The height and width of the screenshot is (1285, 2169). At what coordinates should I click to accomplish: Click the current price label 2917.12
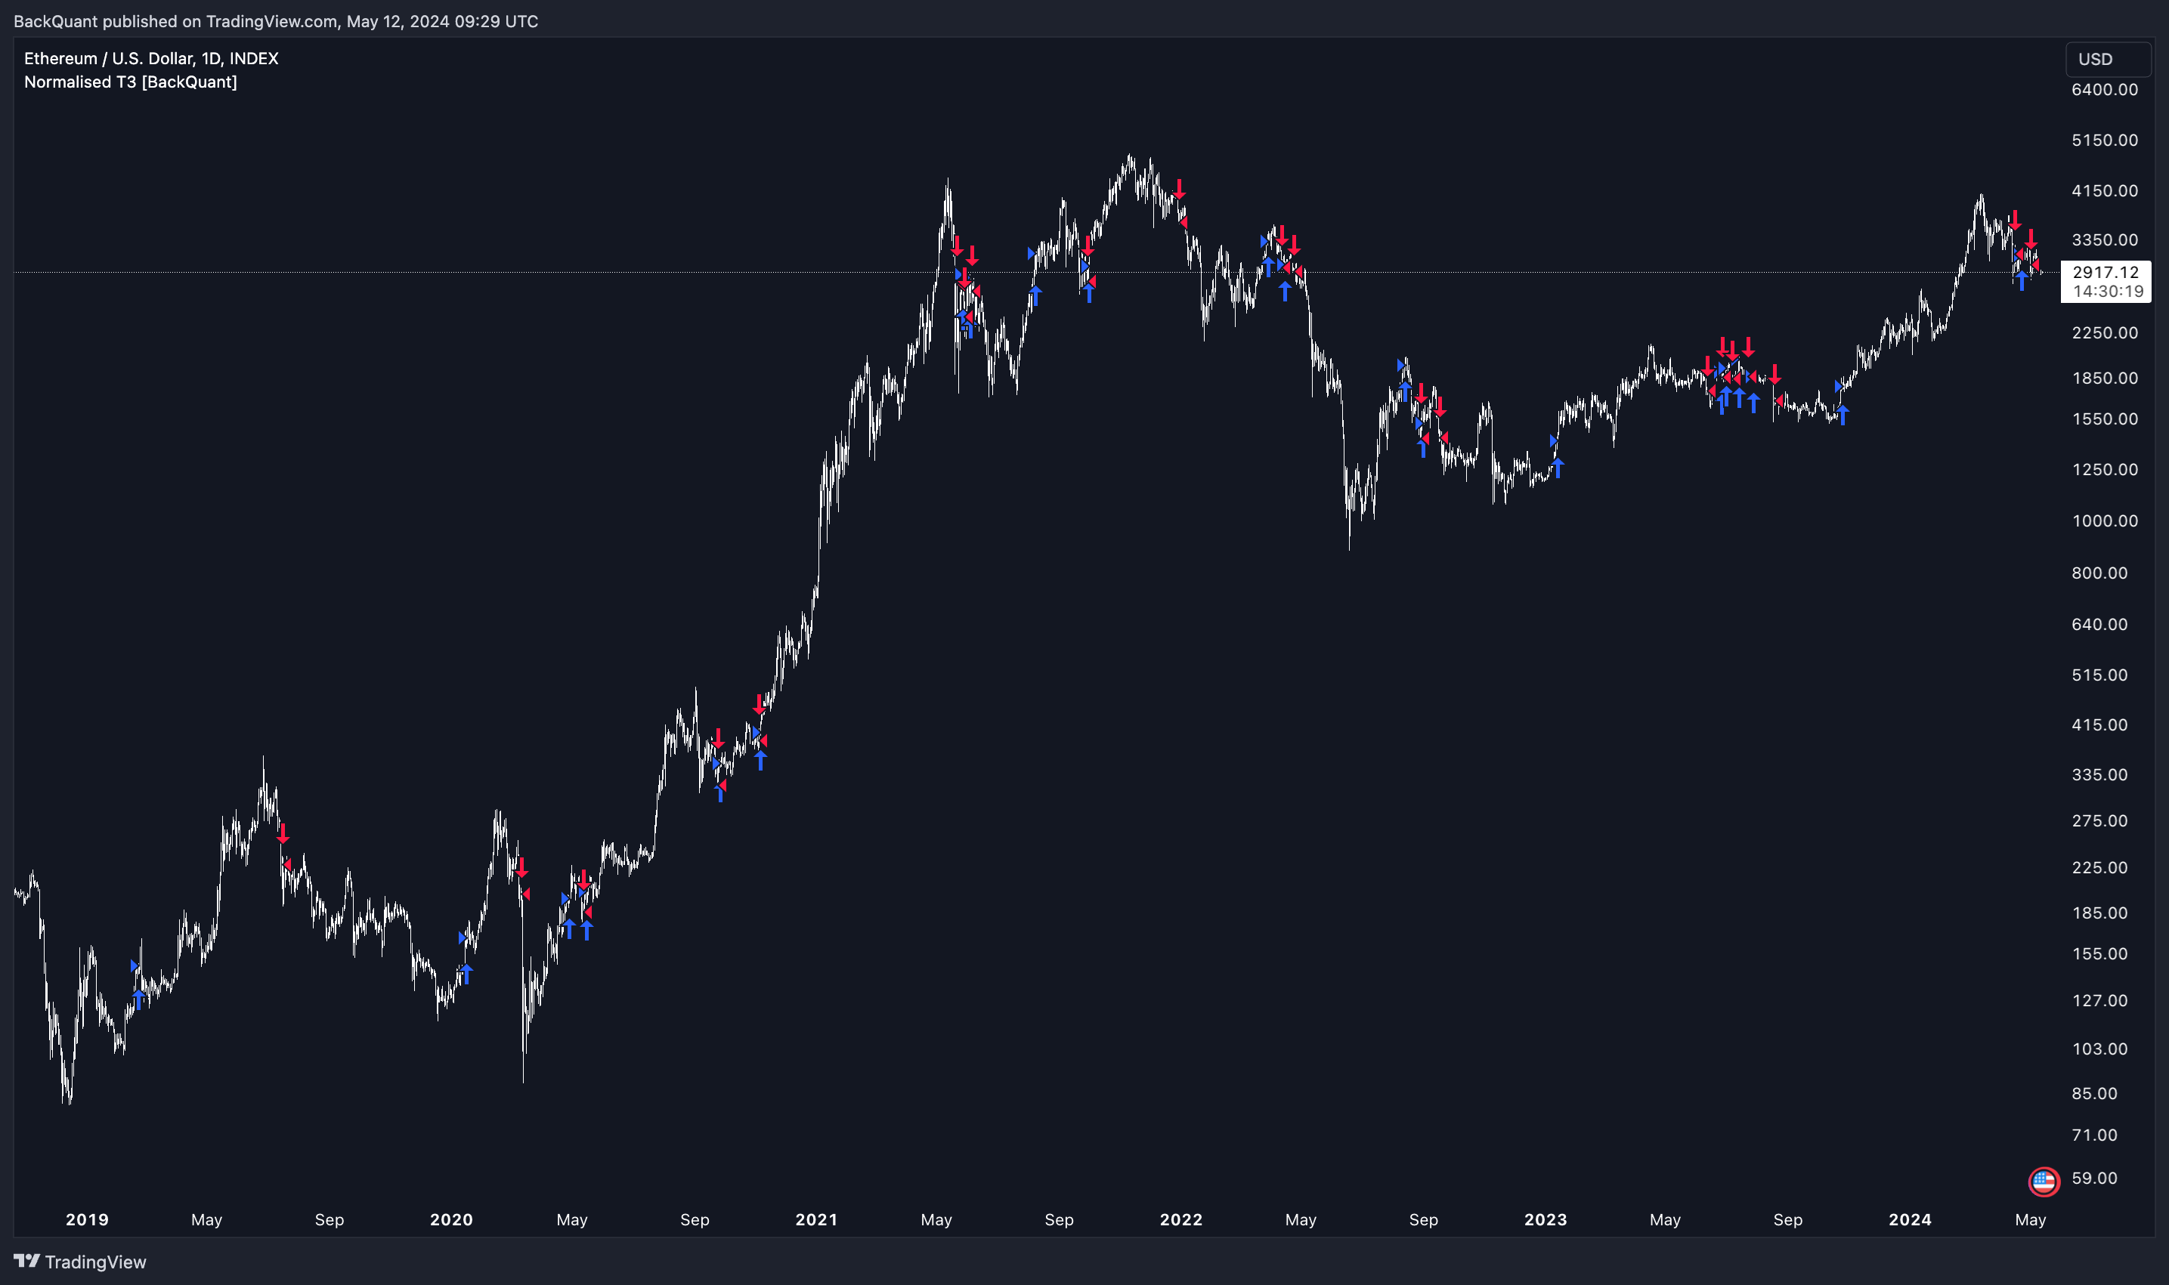[2105, 272]
